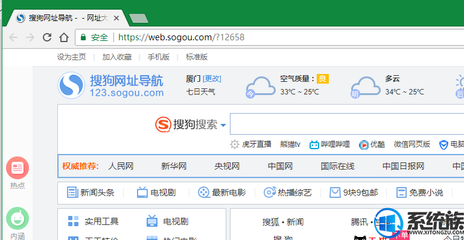Image resolution: width=464 pixels, height=240 pixels.
Task: Click the blue shield icon
Action: (x=443, y=145)
